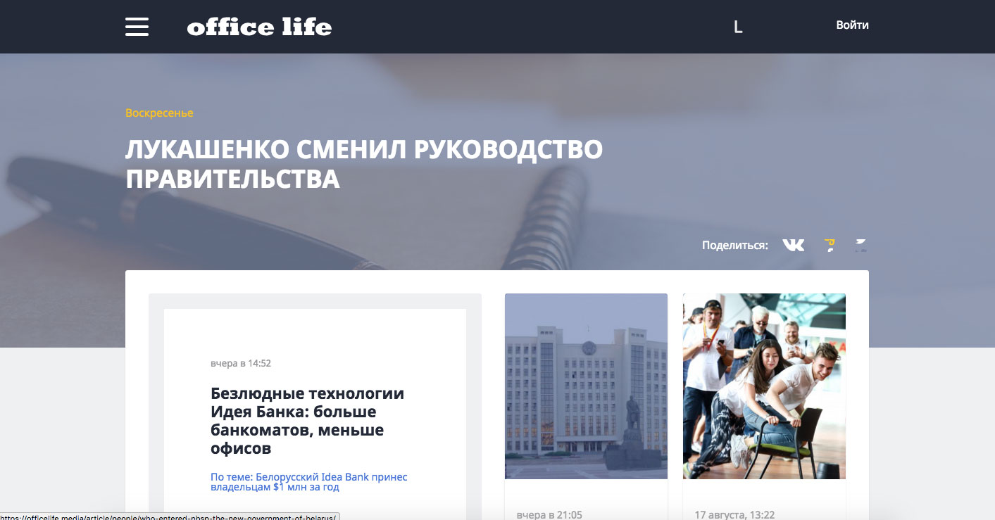
Task: Click the timestamp вчера в 14:52
Action: coord(241,364)
